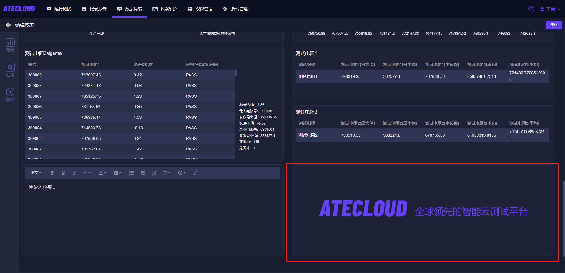Image resolution: width=565 pixels, height=273 pixels.
Task: Click the 1.33 deviation cell
Action: [x=138, y=117]
